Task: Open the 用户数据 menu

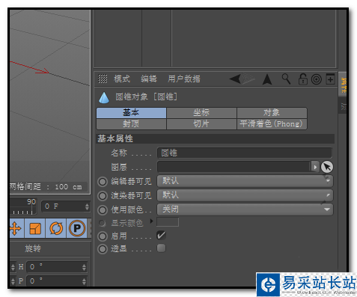Action: tap(184, 79)
